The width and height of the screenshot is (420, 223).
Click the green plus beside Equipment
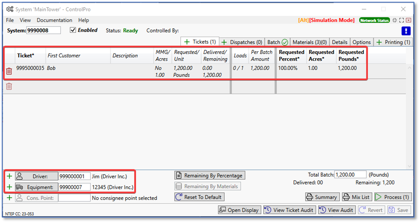pyautogui.click(x=9, y=187)
